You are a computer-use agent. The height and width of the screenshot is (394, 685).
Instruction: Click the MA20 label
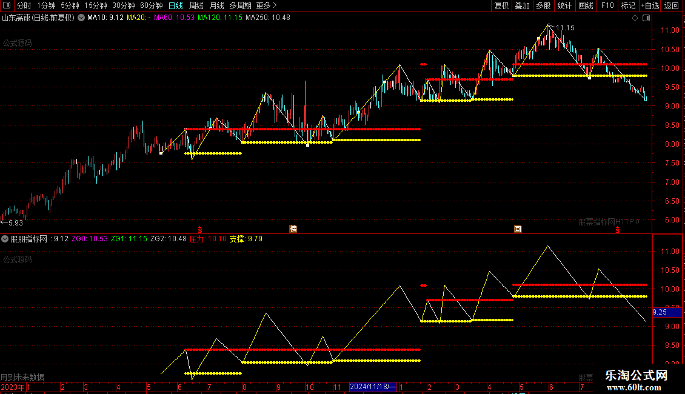[x=138, y=18]
